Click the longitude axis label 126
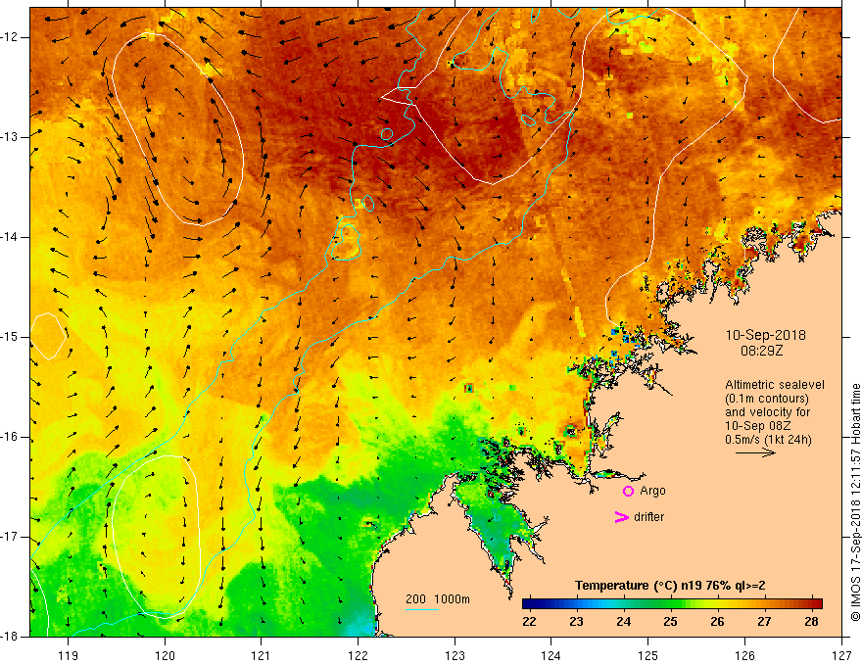The image size is (862, 666). coord(744,655)
